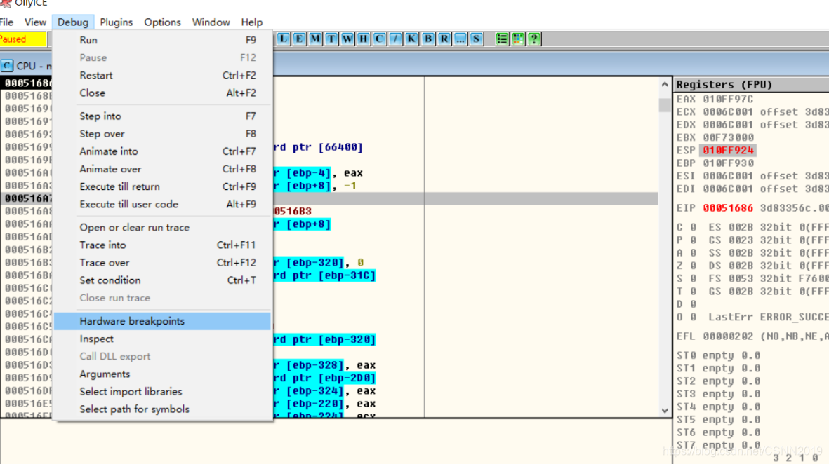Open Source (S) toolbar button
The width and height of the screenshot is (829, 464).
coord(477,39)
